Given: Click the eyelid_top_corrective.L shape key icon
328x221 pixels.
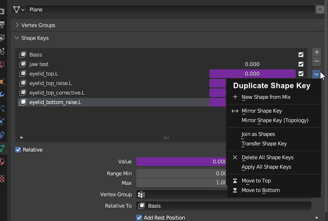Looking at the screenshot, I should click(23, 93).
